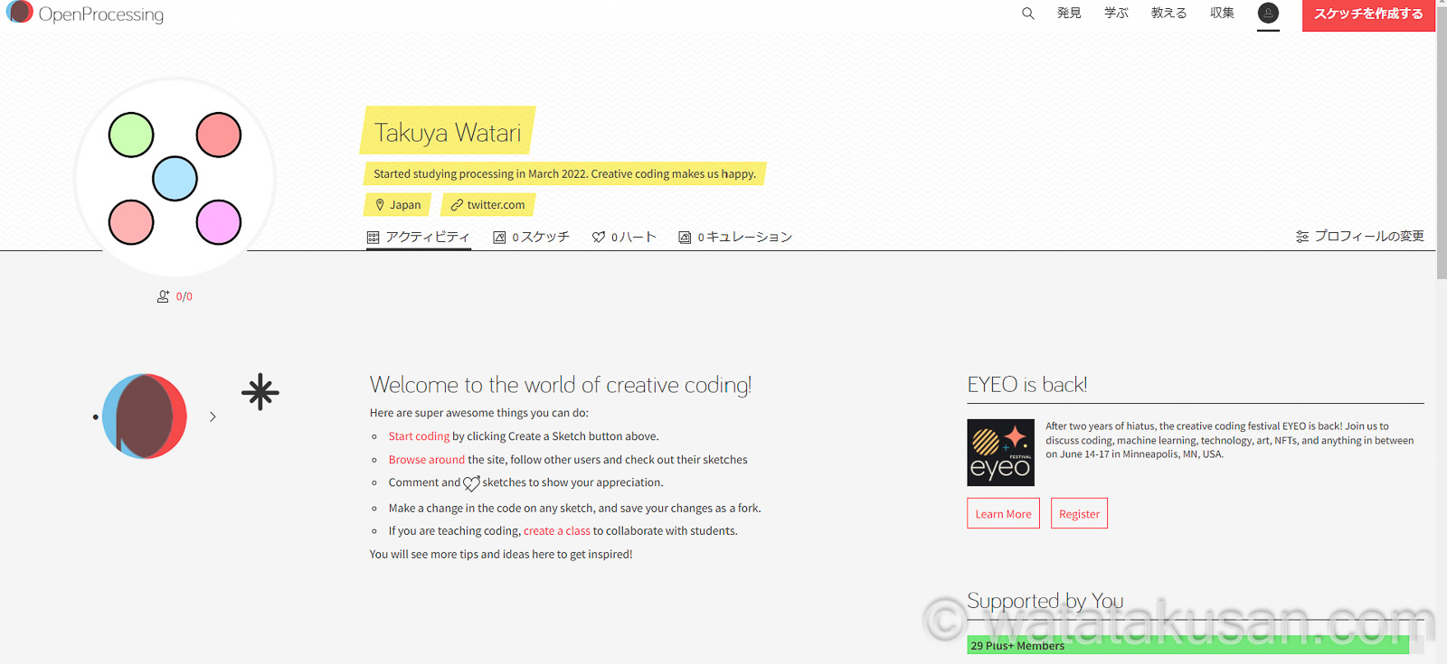Advance carousel with the right chevron
The height and width of the screenshot is (664, 1447).
pyautogui.click(x=213, y=416)
